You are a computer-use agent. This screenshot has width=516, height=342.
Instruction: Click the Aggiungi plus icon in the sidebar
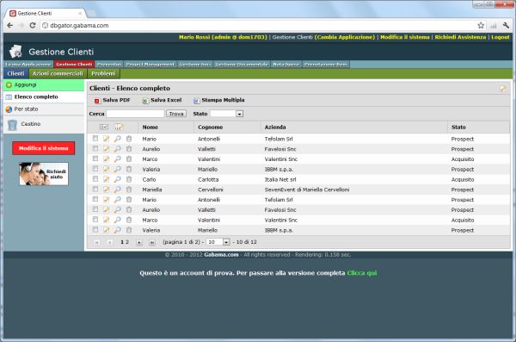pos(9,85)
